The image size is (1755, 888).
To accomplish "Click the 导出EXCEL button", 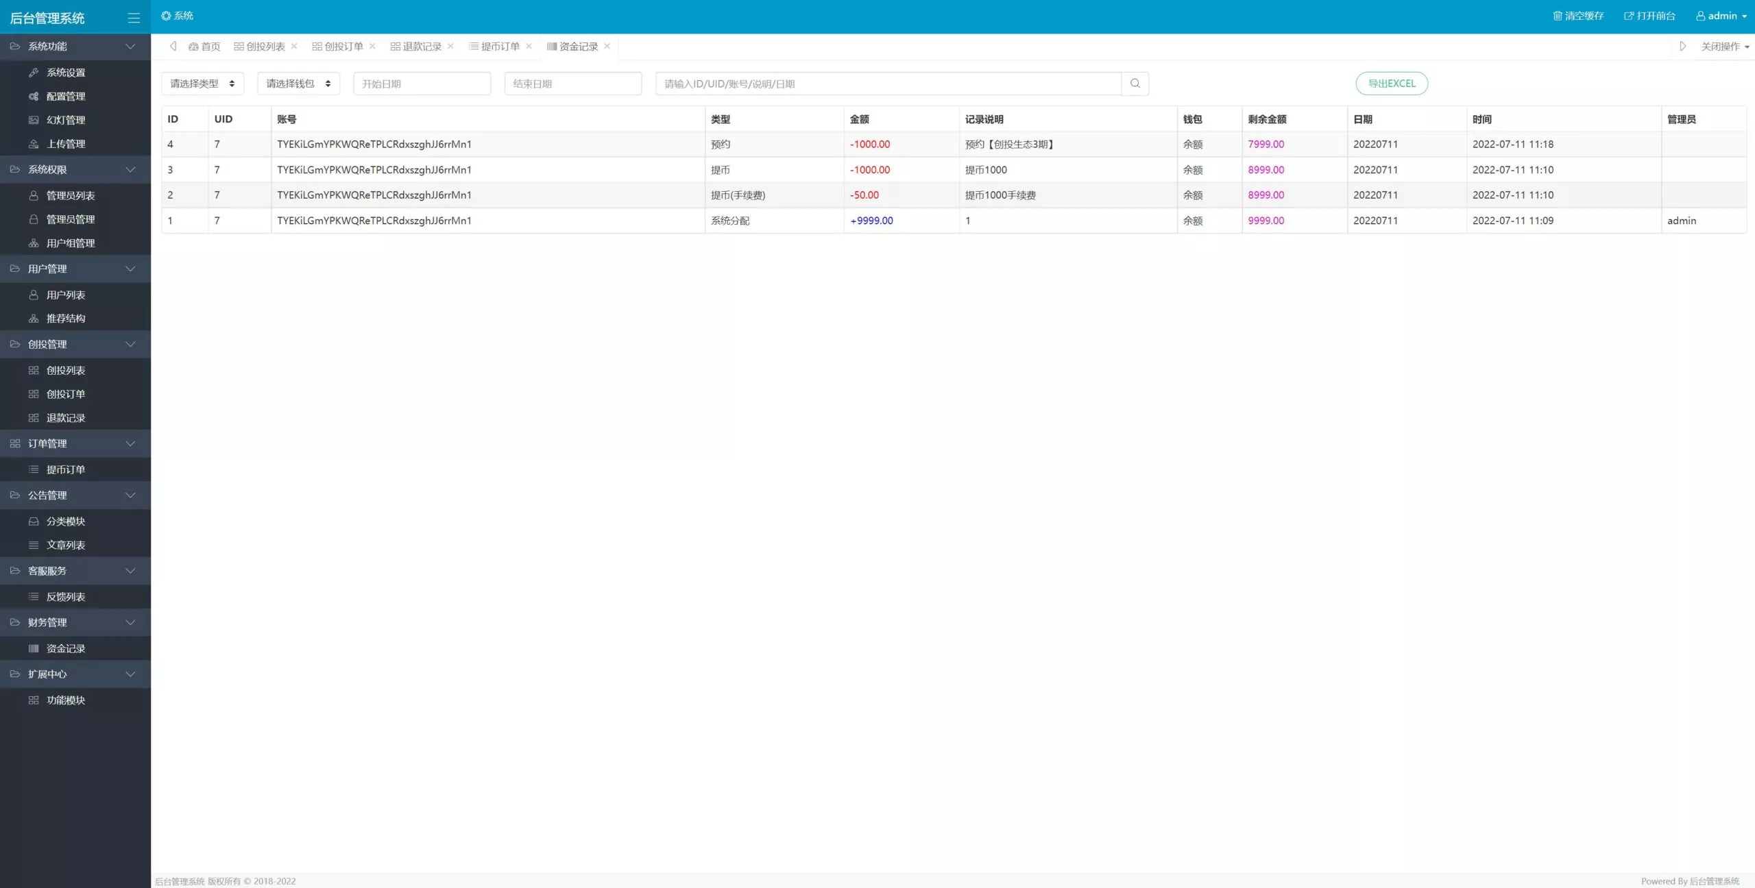I will click(x=1391, y=84).
